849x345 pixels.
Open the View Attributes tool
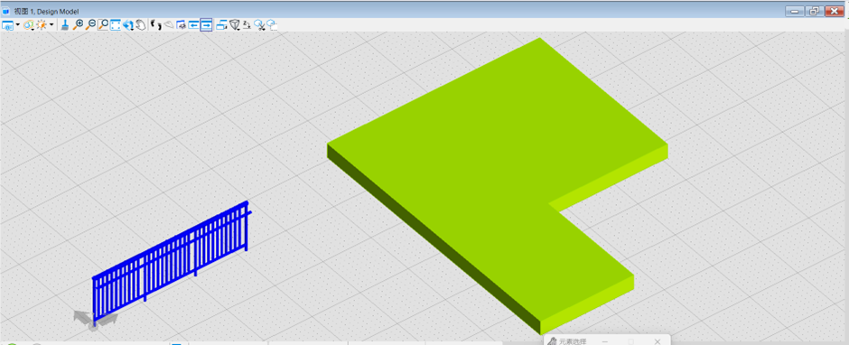click(x=7, y=25)
